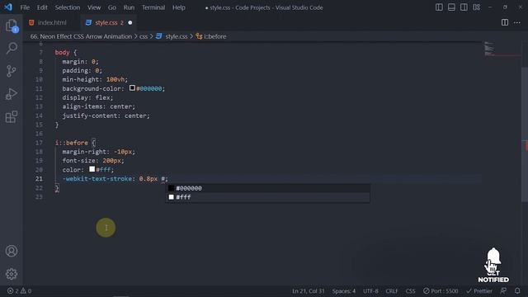Open the Selection menu

click(x=68, y=7)
